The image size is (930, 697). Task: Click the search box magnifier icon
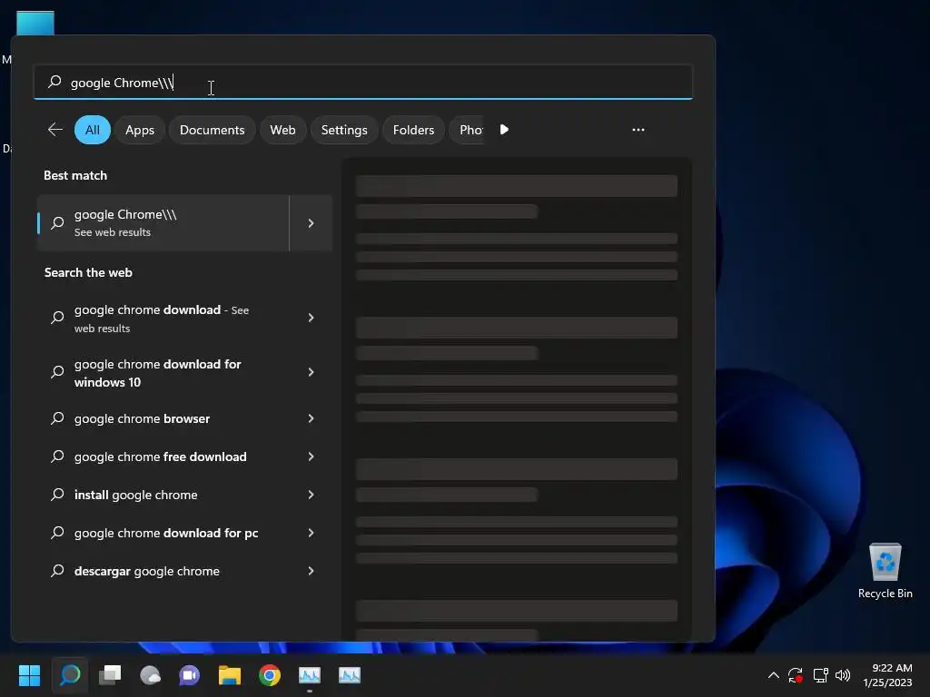[54, 82]
